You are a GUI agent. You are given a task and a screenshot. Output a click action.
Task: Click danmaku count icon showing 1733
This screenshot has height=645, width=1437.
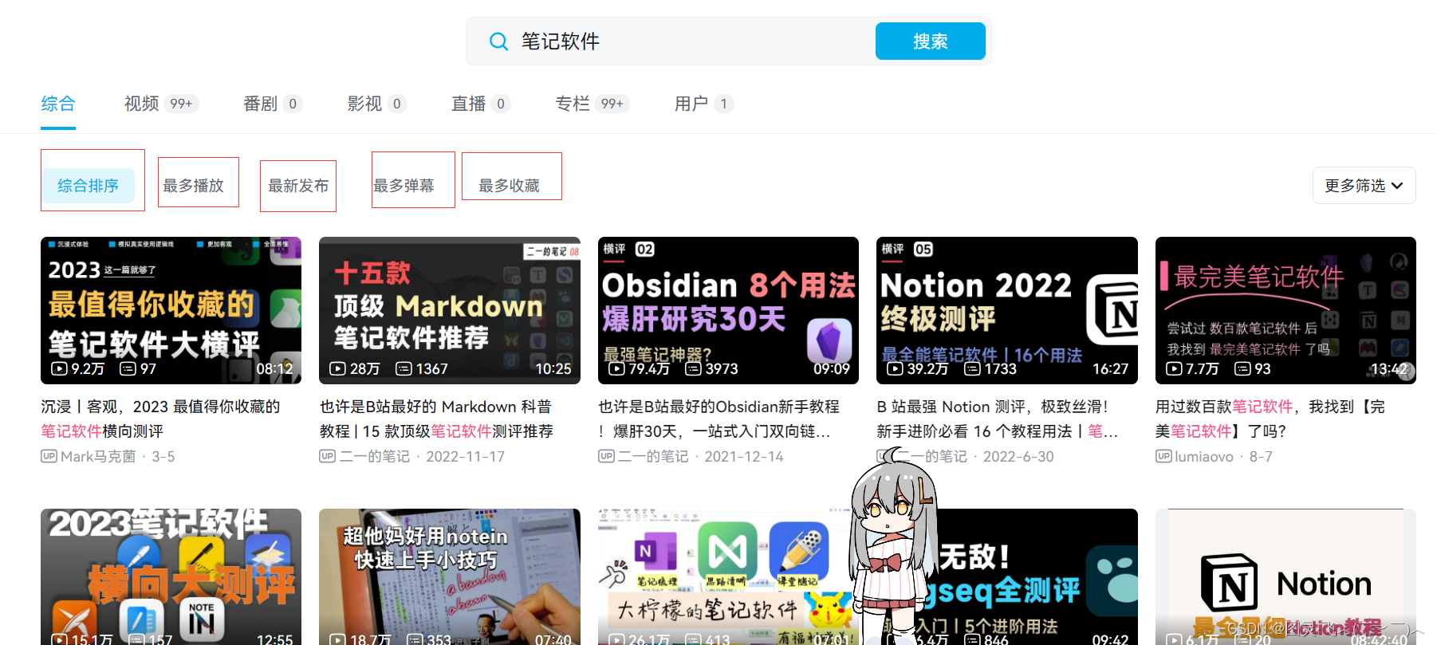[972, 368]
